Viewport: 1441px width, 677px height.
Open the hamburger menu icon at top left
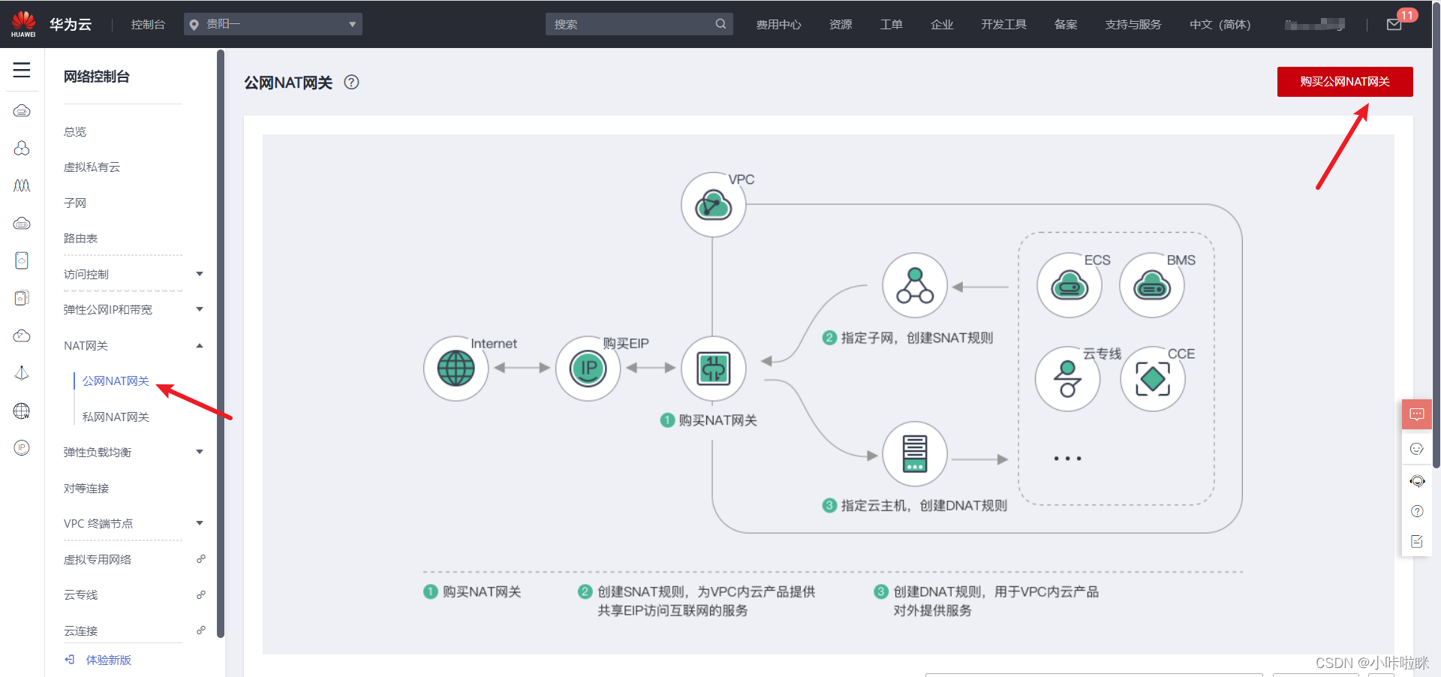[x=22, y=71]
